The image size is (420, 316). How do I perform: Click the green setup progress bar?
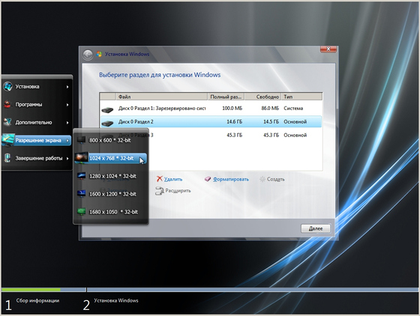coord(31,290)
